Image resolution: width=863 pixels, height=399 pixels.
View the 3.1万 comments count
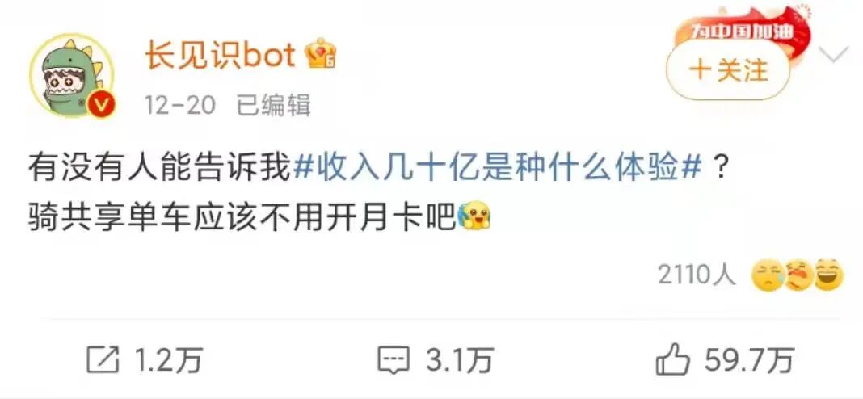[459, 360]
